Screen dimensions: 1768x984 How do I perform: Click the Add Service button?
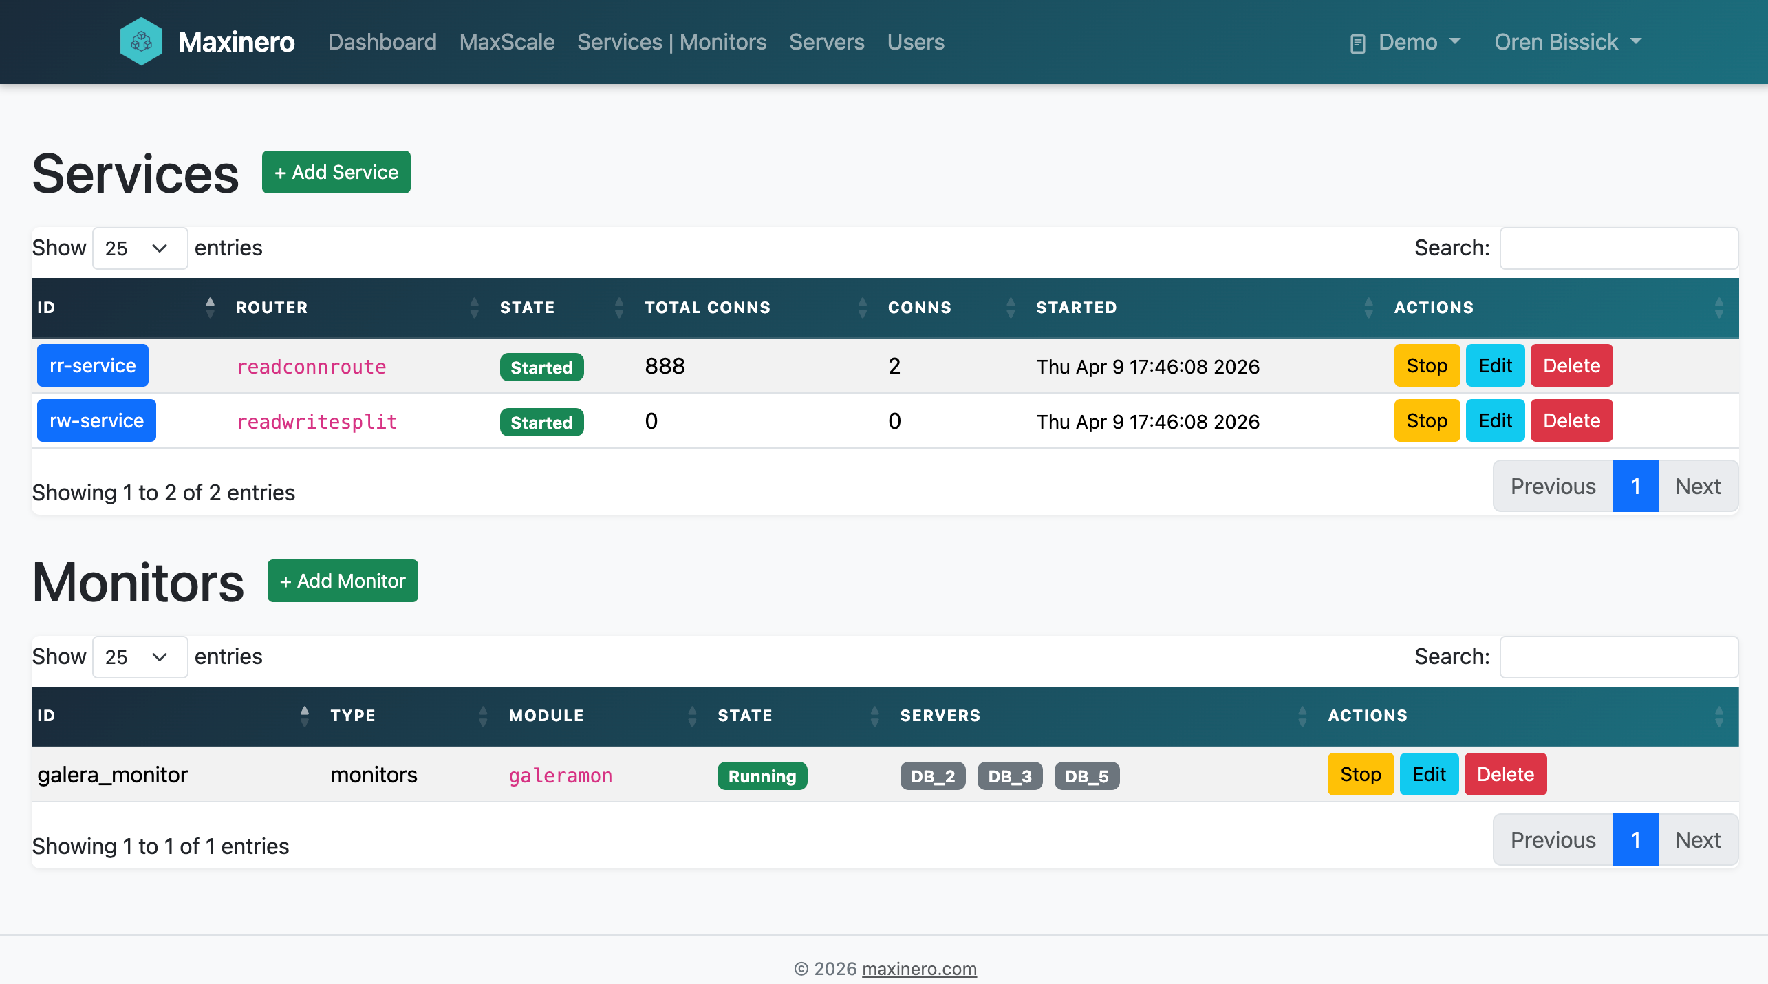[336, 172]
